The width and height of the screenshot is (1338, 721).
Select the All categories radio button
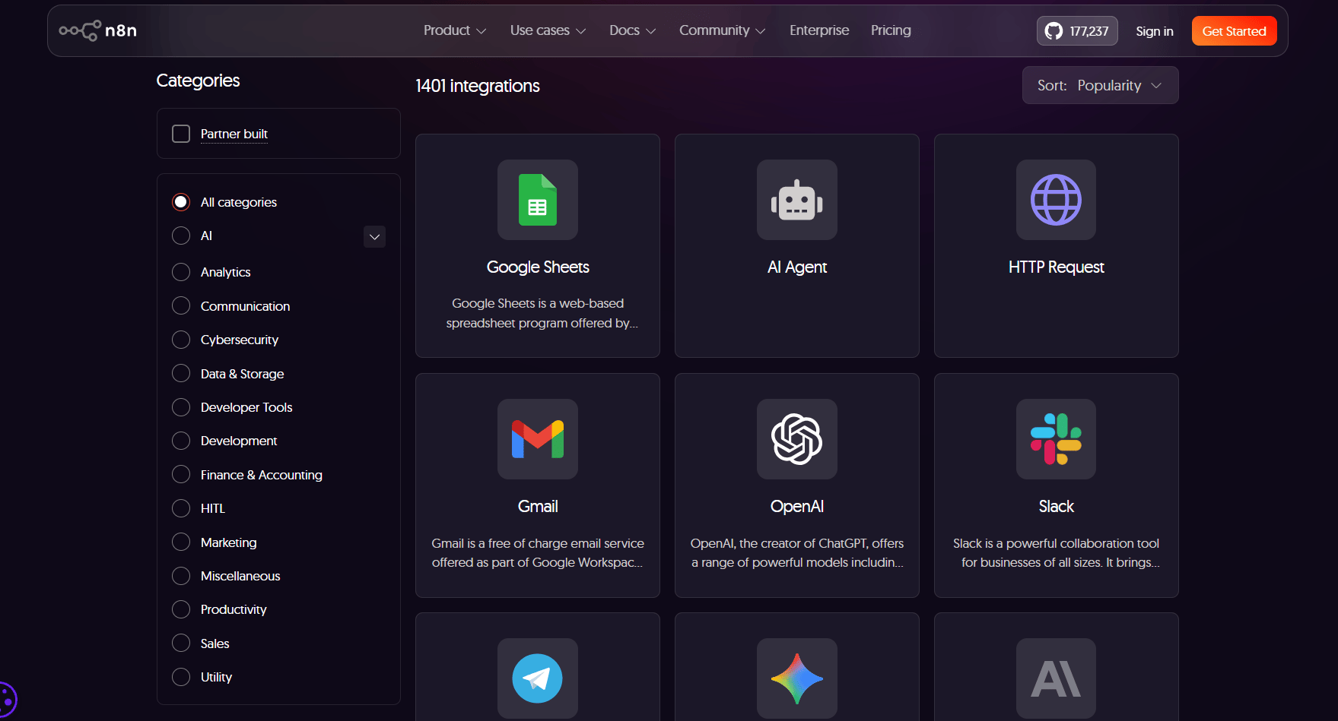point(181,202)
